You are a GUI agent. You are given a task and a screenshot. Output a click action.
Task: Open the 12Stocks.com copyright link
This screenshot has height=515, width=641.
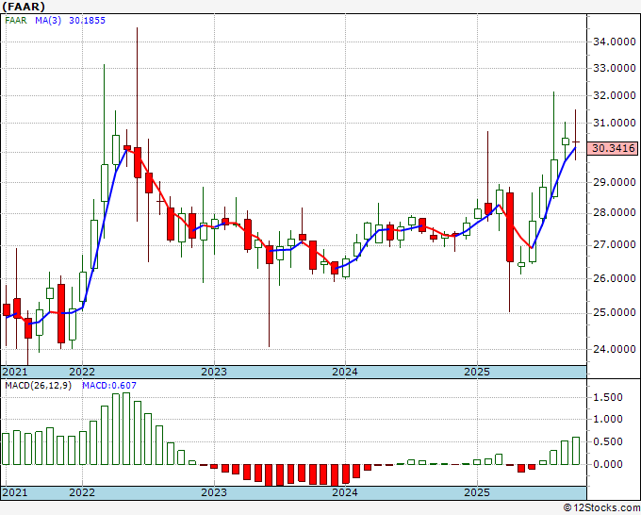point(601,508)
